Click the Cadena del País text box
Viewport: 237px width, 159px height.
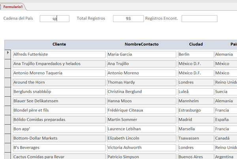coord(55,19)
